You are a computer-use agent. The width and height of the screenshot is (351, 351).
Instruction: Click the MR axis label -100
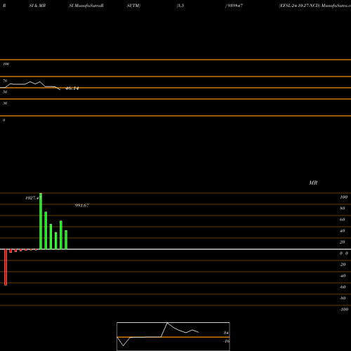pyautogui.click(x=344, y=310)
